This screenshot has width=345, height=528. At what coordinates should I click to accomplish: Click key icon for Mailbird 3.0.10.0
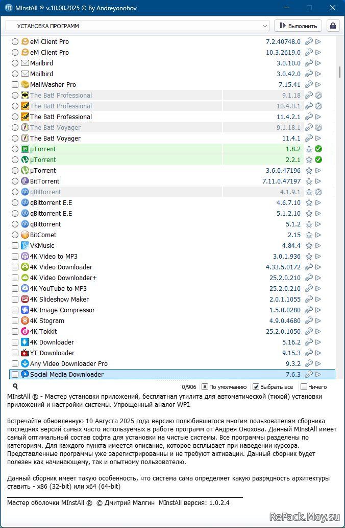(309, 63)
